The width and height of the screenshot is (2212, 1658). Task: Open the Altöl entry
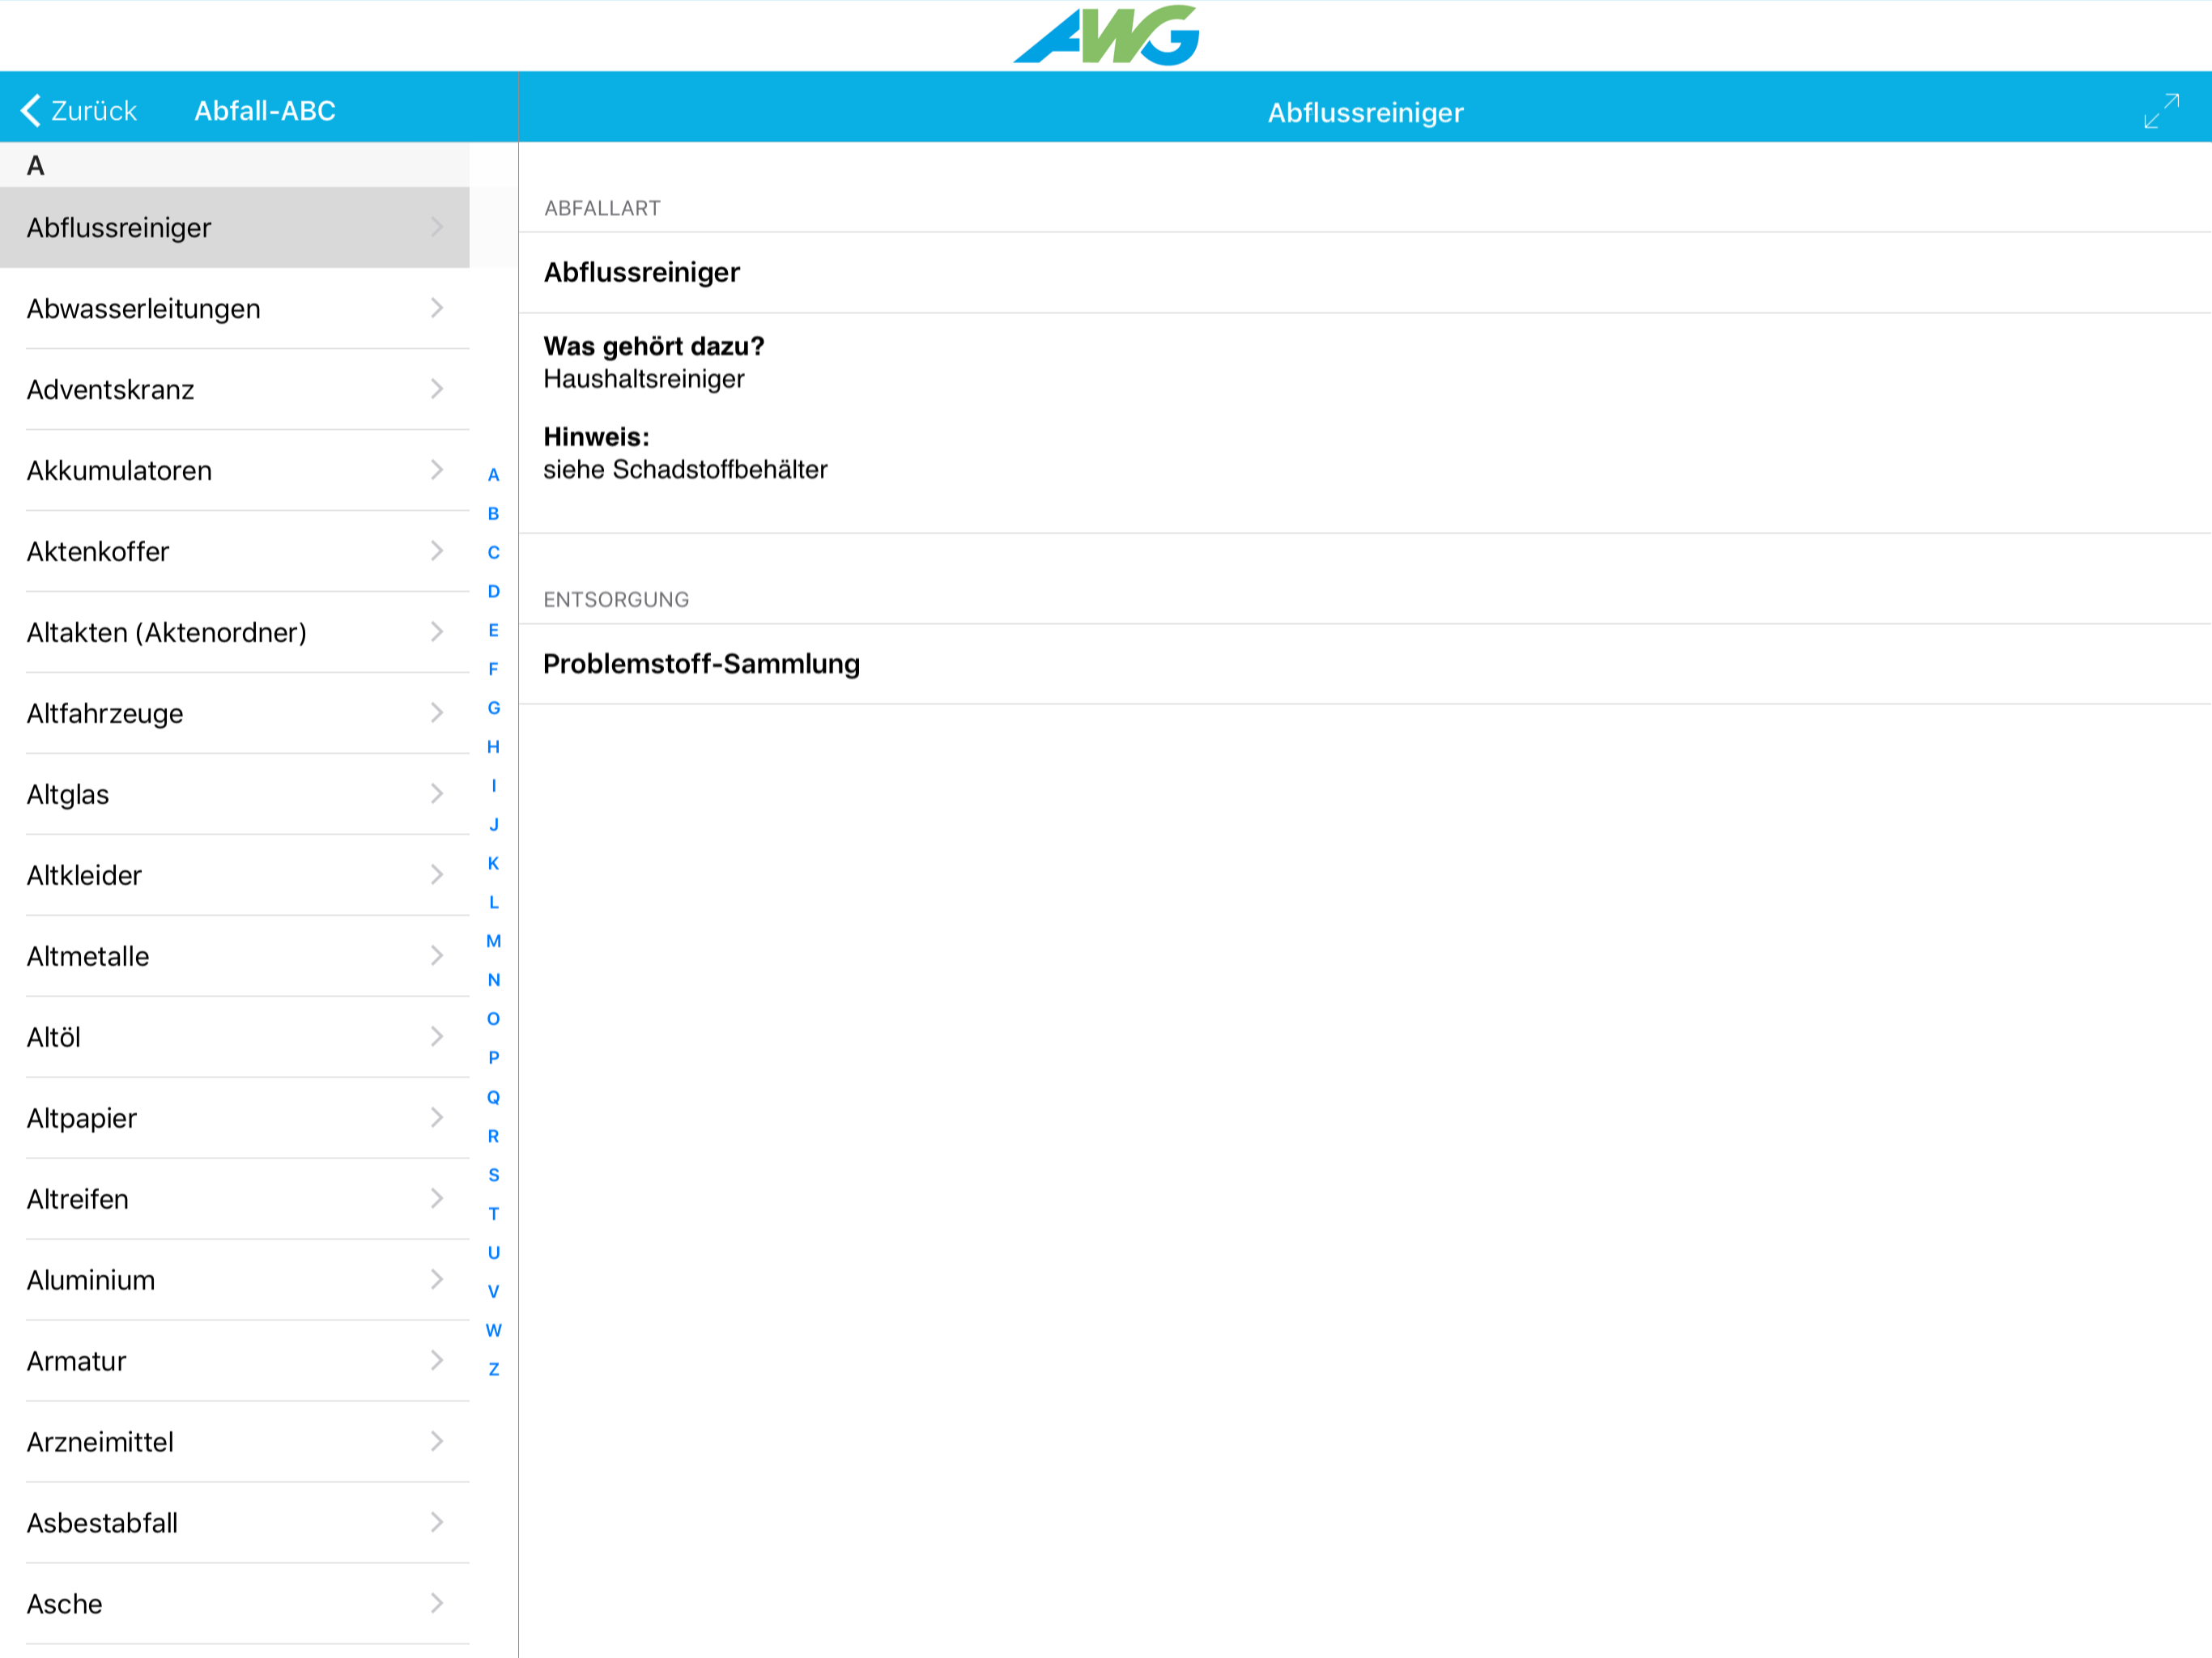click(235, 1037)
